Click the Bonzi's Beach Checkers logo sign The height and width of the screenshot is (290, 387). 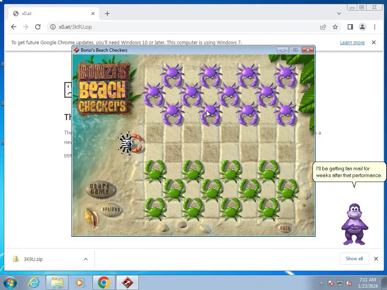[104, 89]
